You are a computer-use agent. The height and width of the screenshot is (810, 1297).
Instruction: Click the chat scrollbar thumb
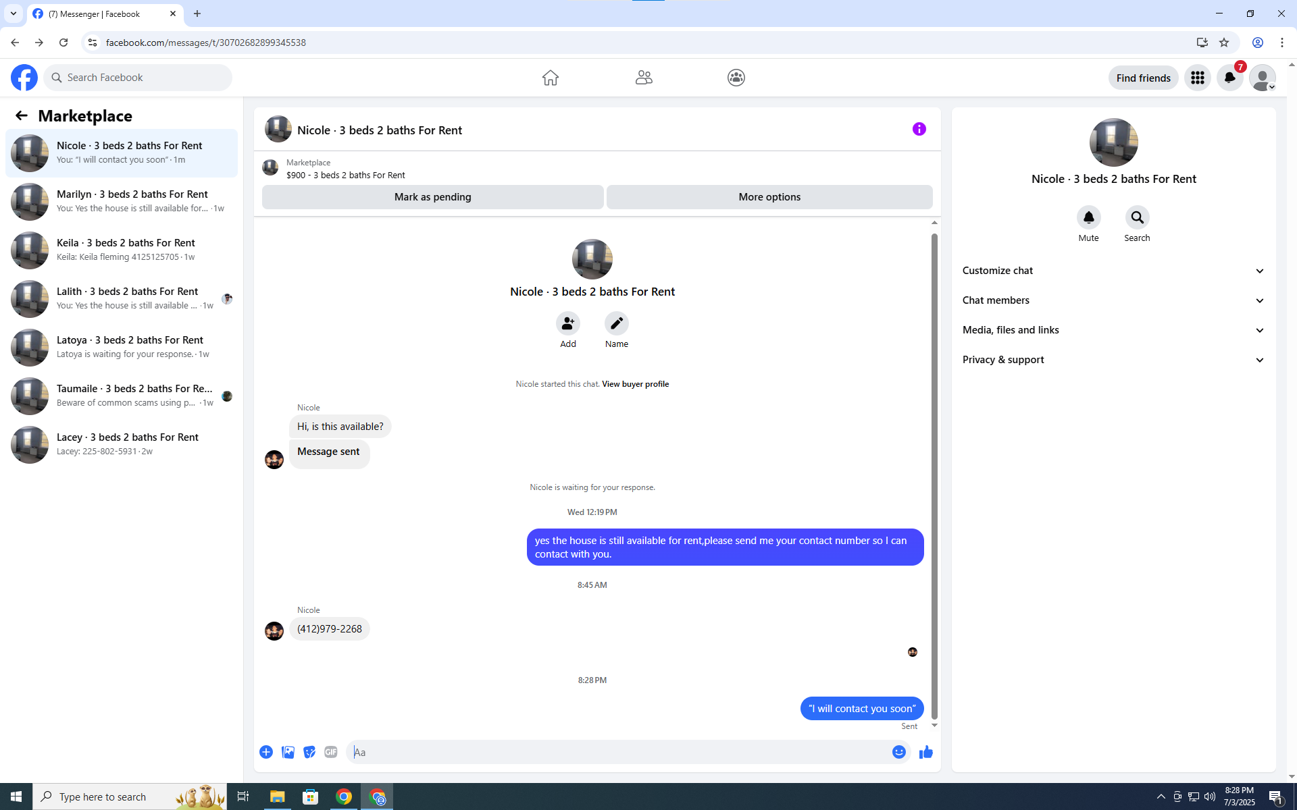point(934,473)
